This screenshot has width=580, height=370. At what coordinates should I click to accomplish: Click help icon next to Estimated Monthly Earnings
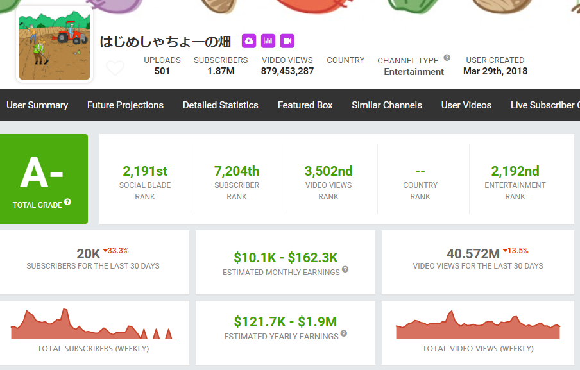(345, 270)
